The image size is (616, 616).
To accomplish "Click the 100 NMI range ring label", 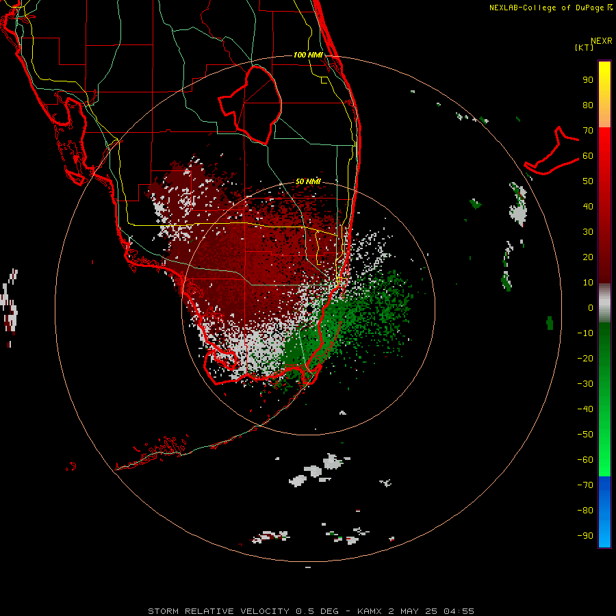I will coord(308,55).
